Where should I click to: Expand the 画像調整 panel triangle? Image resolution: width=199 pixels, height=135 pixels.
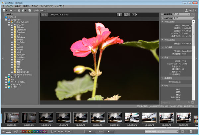162,14
